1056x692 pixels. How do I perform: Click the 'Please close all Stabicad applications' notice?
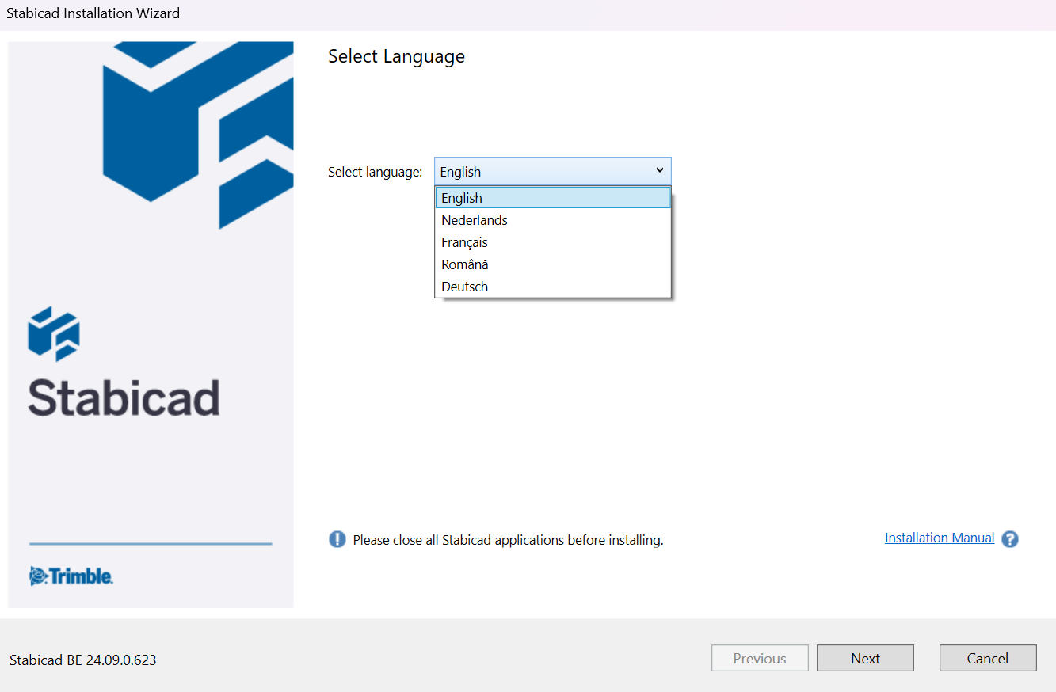[508, 540]
